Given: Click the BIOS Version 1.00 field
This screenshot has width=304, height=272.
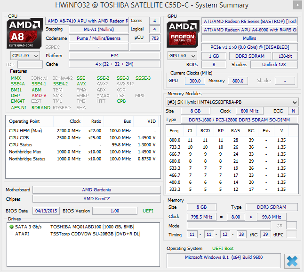Looking at the screenshot, I should (115, 211).
